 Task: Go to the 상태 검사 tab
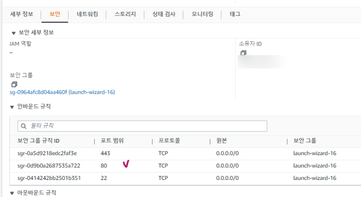click(x=164, y=14)
